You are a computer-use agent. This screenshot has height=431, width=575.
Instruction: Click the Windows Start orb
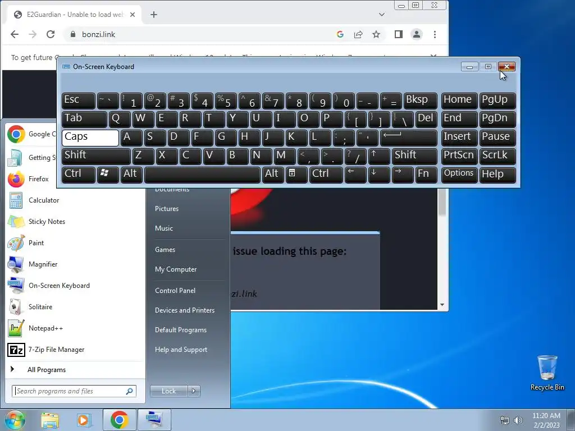point(15,420)
